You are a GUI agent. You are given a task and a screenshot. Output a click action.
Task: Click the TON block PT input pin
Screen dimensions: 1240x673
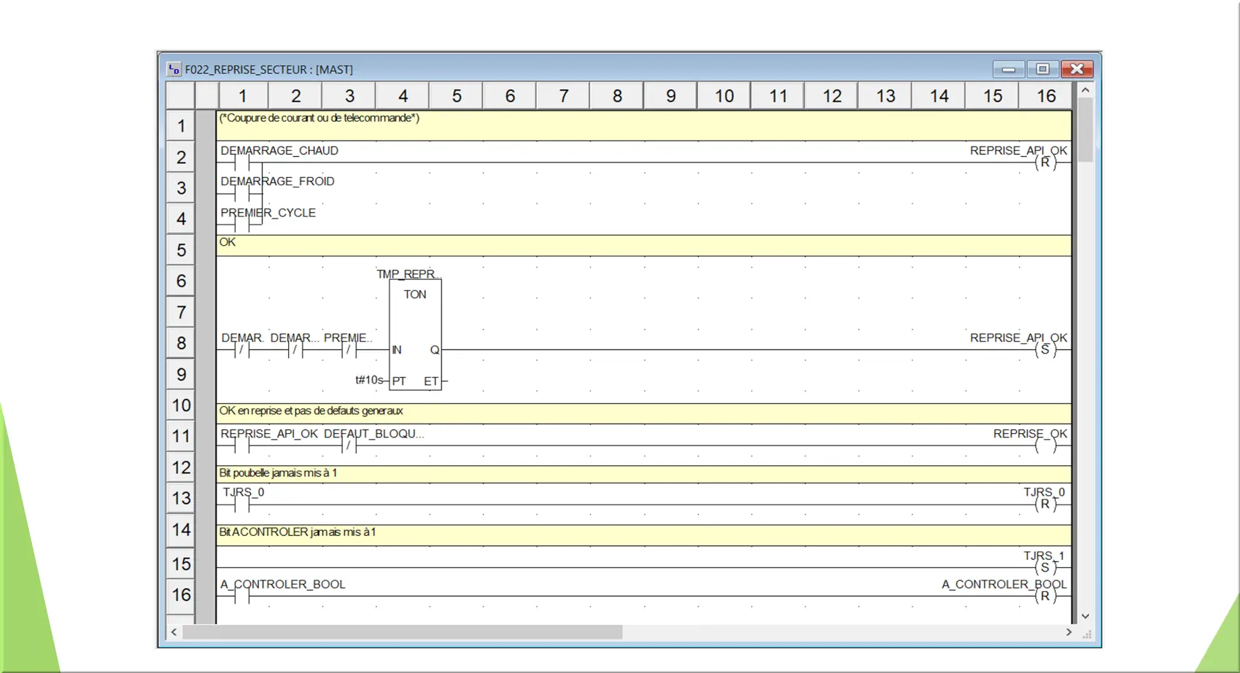point(399,381)
